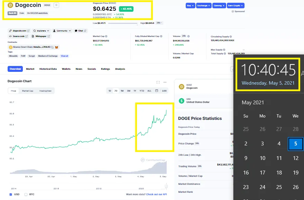Select the YTD chart time range
The height and width of the screenshot is (200, 304).
[142, 91]
